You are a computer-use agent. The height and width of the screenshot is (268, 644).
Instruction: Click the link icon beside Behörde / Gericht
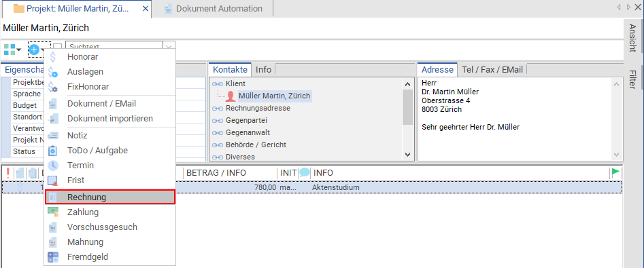point(217,145)
